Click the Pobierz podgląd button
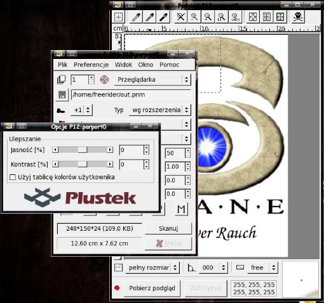Image resolution: width=324 pixels, height=303 pixels. tap(152, 288)
